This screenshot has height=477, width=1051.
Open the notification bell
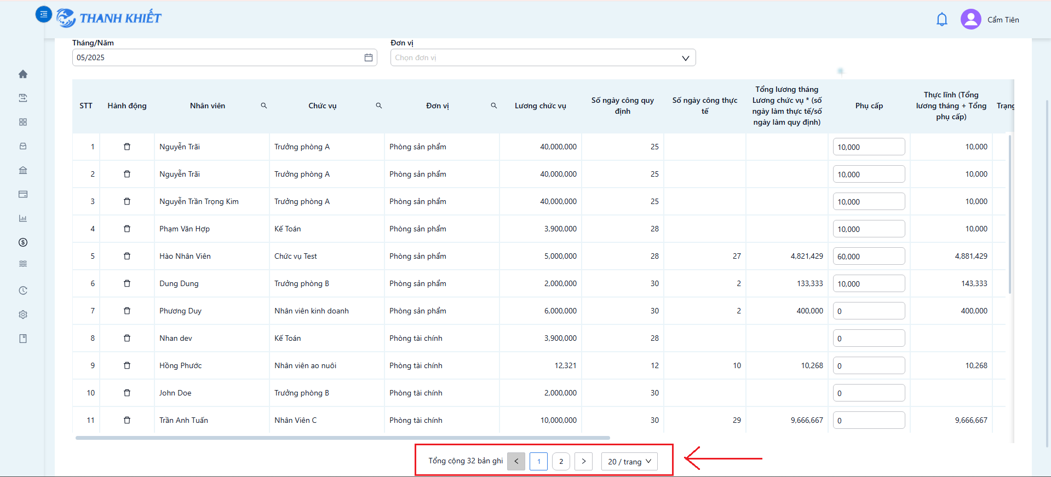(x=942, y=20)
